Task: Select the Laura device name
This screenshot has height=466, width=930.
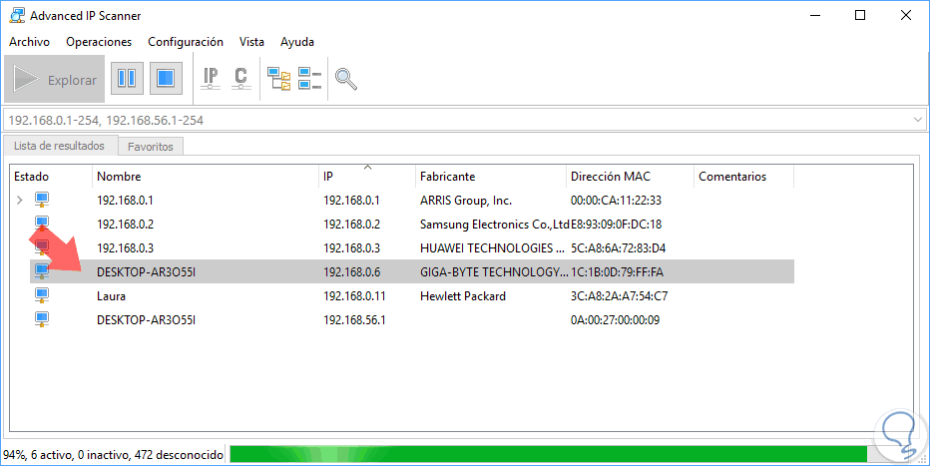Action: coord(111,295)
